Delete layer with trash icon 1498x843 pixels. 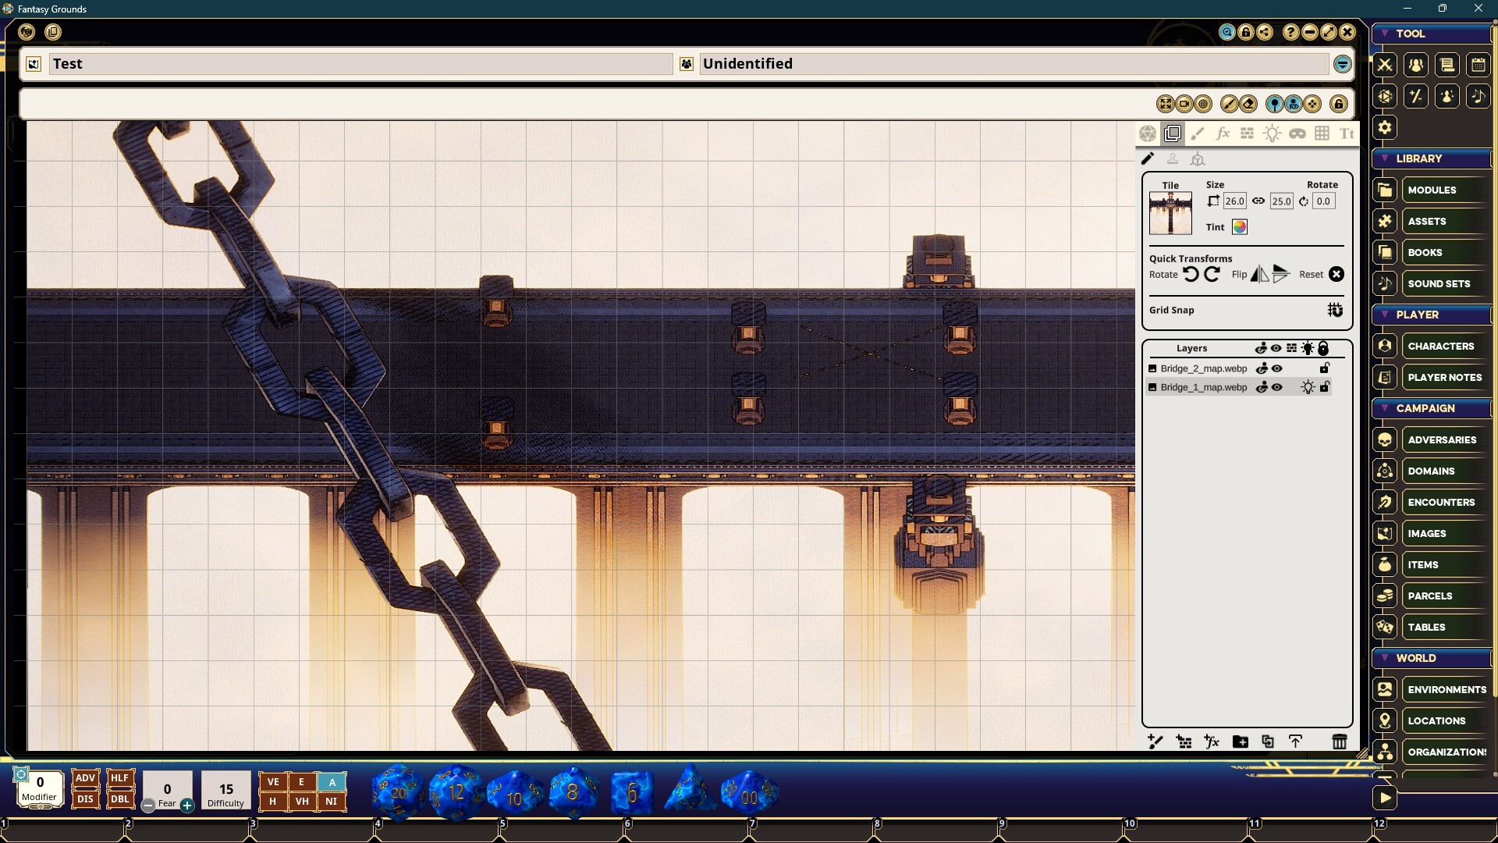click(x=1339, y=742)
